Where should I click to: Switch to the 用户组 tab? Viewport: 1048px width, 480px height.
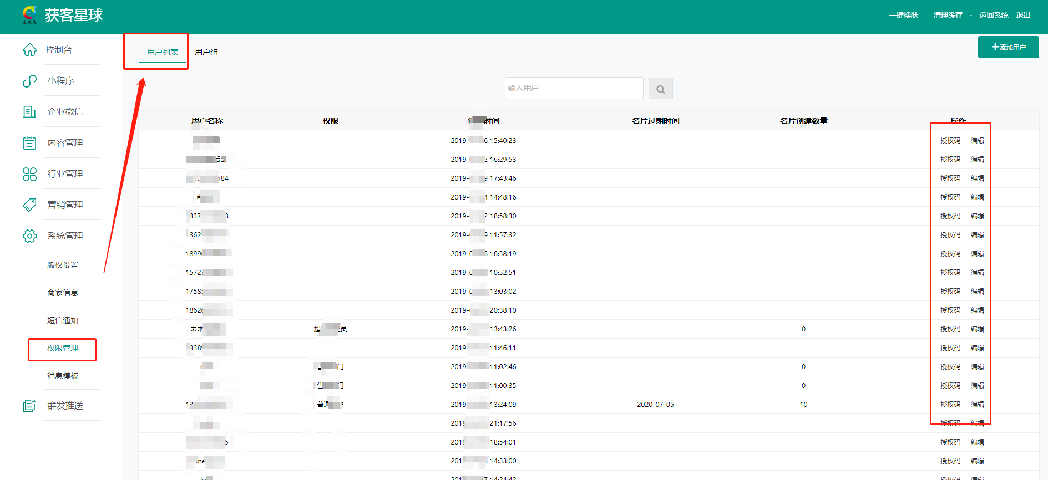click(206, 52)
